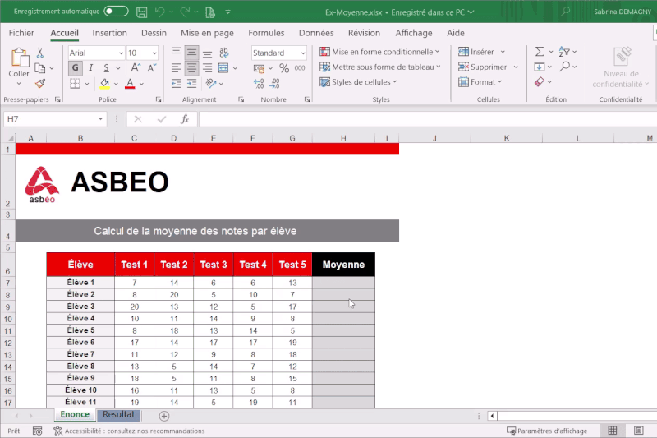Open Paramètres d'affichage in status bar

547,431
